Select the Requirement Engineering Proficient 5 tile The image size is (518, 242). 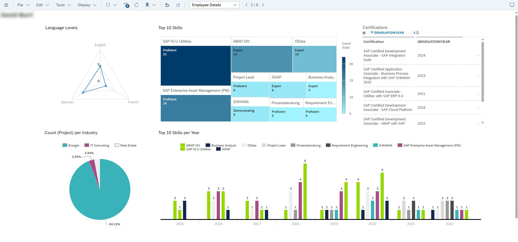coord(320,114)
